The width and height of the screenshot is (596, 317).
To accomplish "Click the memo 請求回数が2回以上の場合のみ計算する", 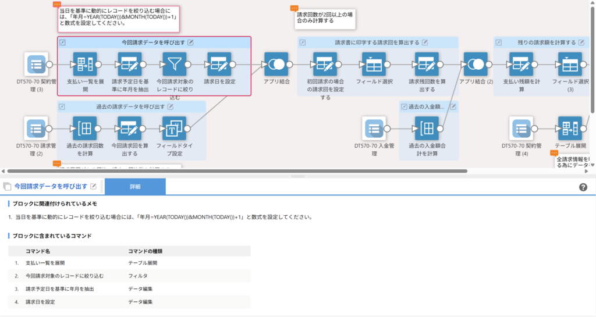I will pos(325,18).
